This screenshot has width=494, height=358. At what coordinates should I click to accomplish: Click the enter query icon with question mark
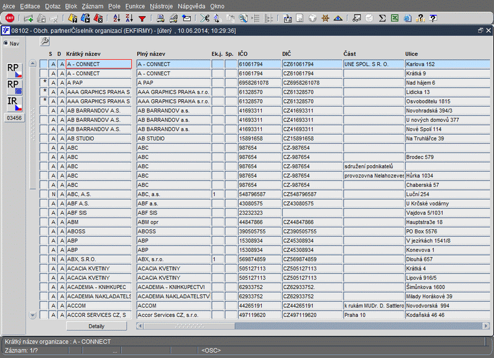[x=73, y=18]
